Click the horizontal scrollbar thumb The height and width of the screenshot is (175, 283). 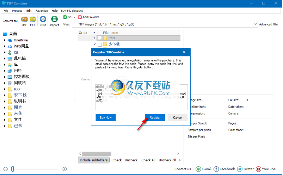coord(97,154)
